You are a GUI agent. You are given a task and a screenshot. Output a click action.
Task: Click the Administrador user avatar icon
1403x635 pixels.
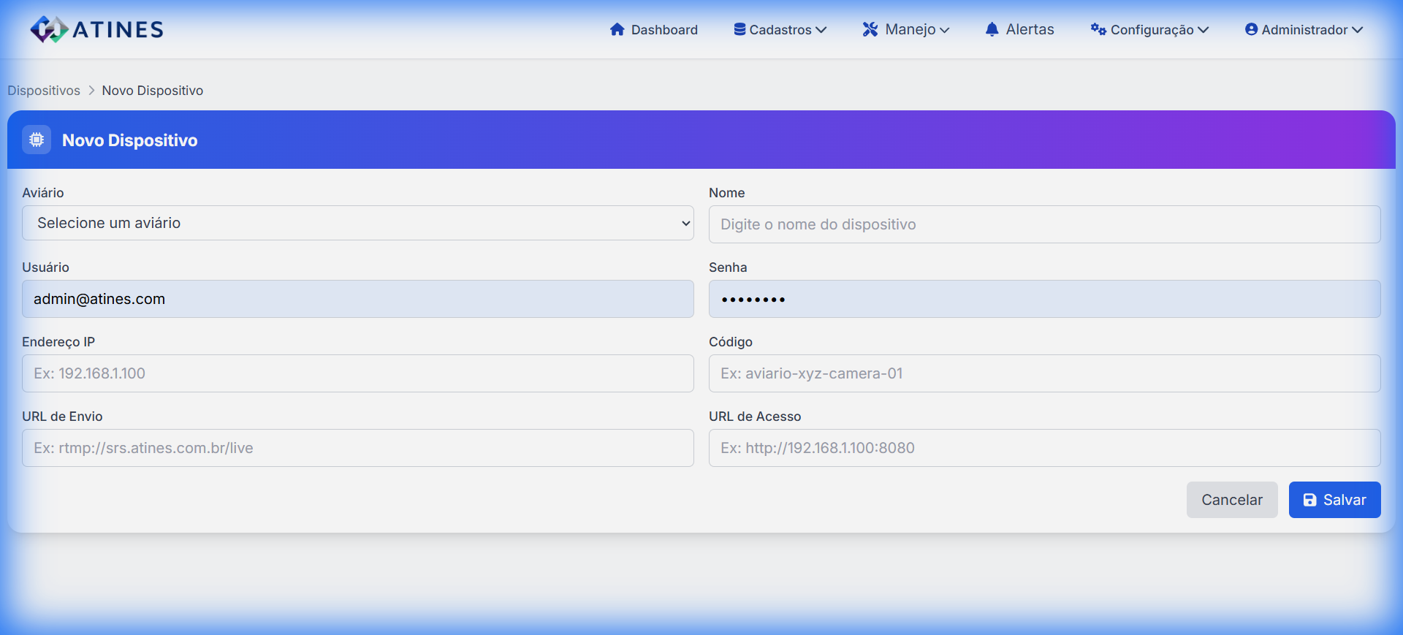(x=1251, y=29)
